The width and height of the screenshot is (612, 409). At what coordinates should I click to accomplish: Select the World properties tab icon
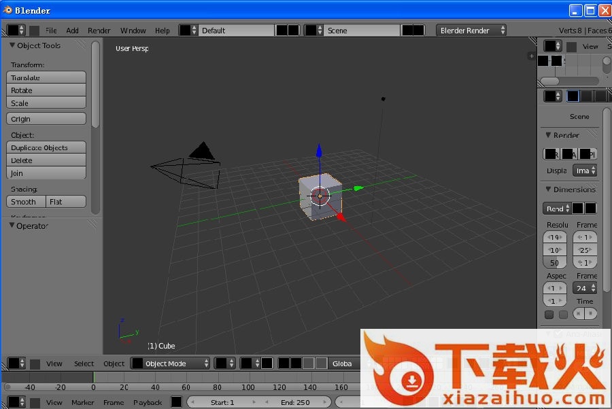600,96
